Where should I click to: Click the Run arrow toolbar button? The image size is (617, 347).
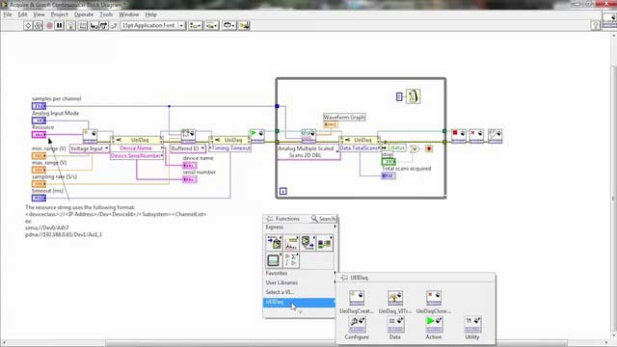pos(28,26)
